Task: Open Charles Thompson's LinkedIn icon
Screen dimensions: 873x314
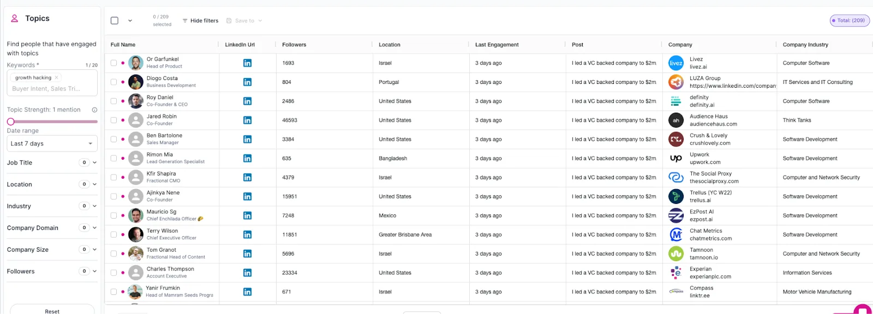Action: [x=247, y=273]
